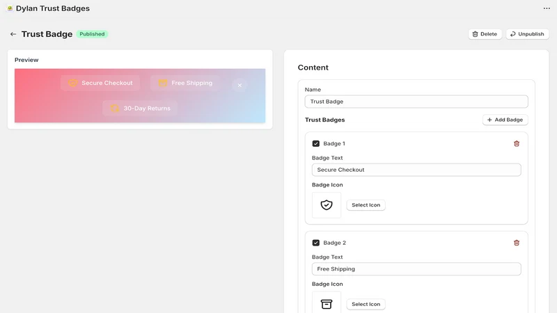
Task: Click the Published status label
Action: point(92,34)
